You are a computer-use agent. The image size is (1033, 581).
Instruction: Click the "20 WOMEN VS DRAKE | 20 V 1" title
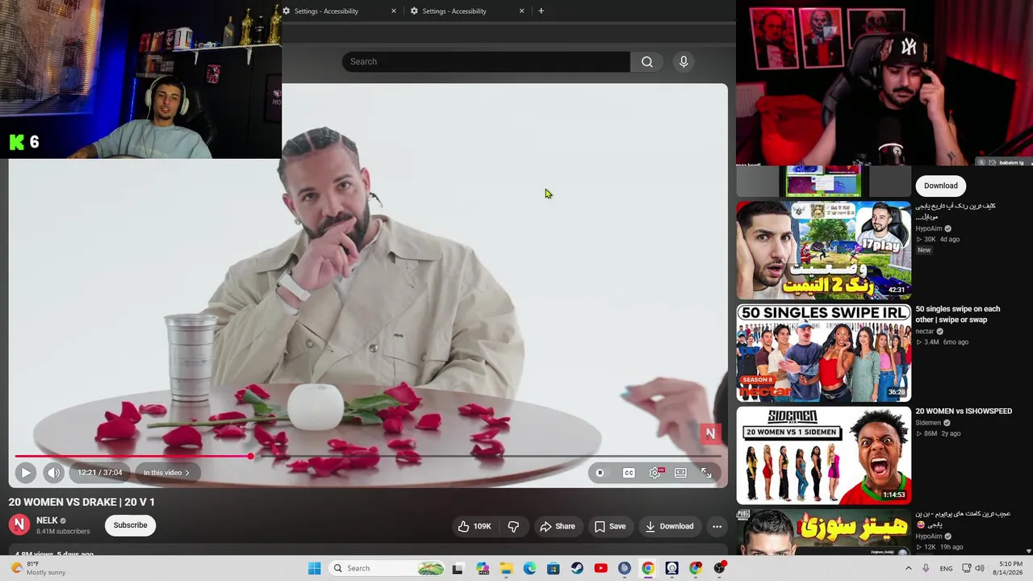click(82, 502)
